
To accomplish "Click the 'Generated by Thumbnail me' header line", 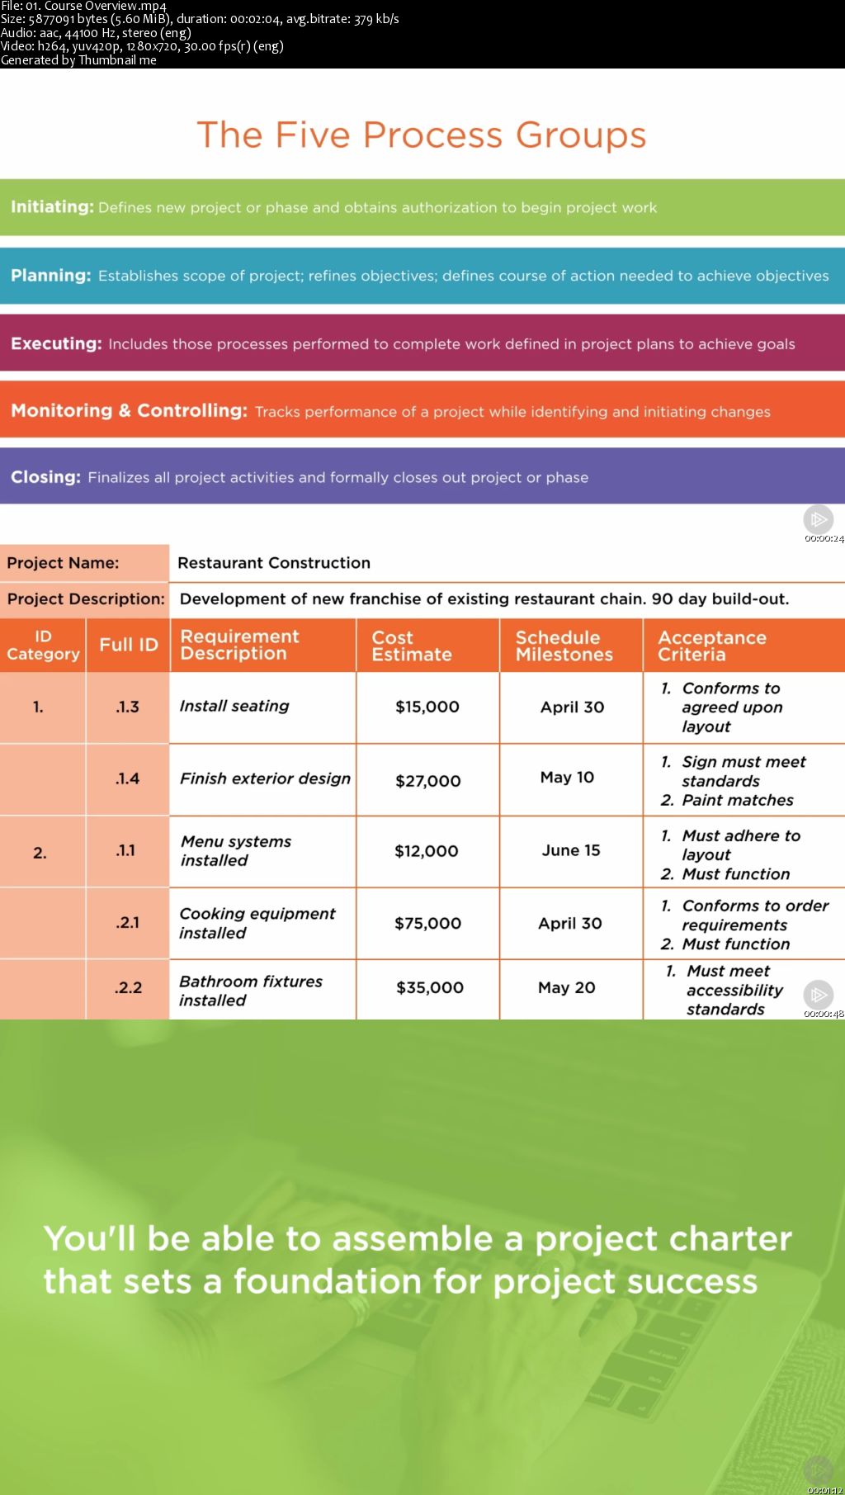I will 78,60.
